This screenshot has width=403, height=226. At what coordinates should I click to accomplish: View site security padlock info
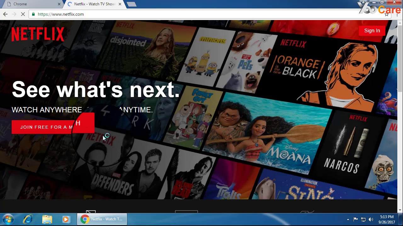coord(33,14)
